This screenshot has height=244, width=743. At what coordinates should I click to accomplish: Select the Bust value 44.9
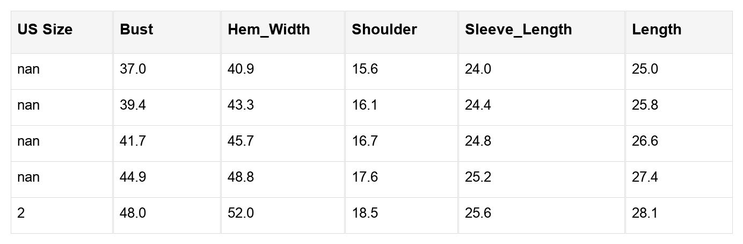pyautogui.click(x=133, y=177)
